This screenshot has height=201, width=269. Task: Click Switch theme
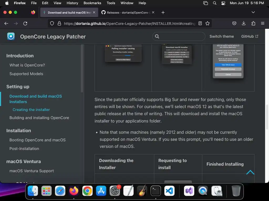tap(222, 36)
